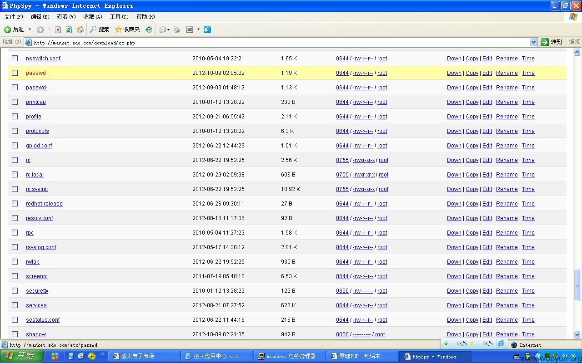
Task: Click the Print toolbar icon
Action: click(x=177, y=29)
